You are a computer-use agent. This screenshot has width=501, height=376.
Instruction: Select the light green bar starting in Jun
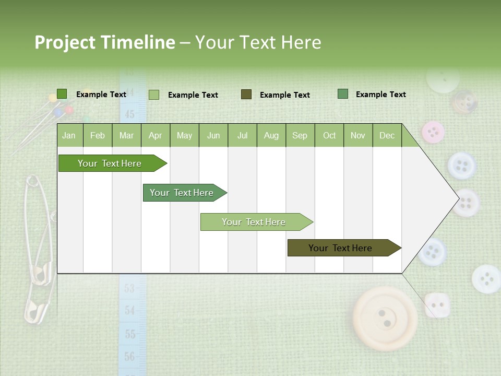click(x=254, y=222)
